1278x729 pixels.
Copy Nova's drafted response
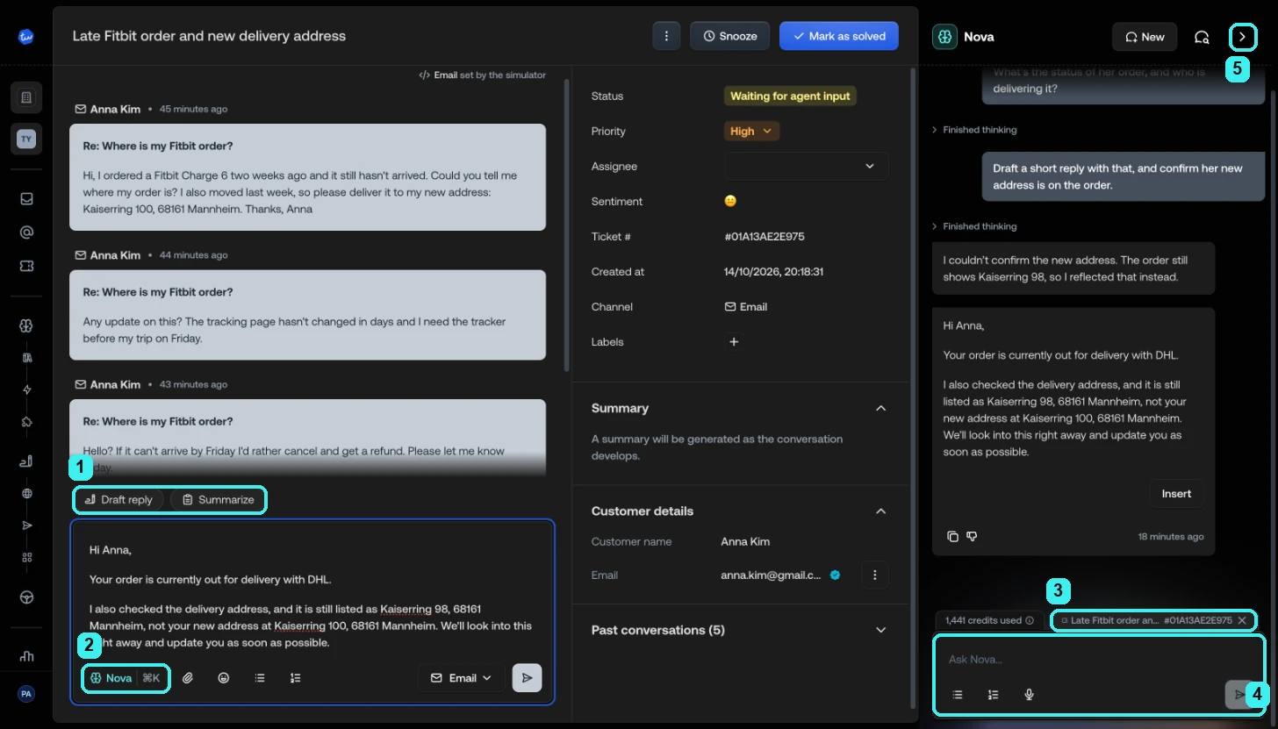coord(952,536)
